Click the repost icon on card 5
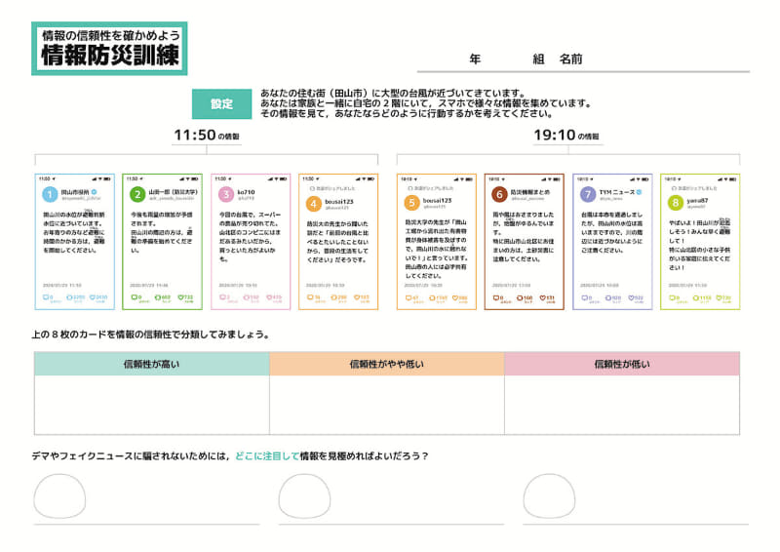This screenshot has height=552, width=780. coord(433,297)
